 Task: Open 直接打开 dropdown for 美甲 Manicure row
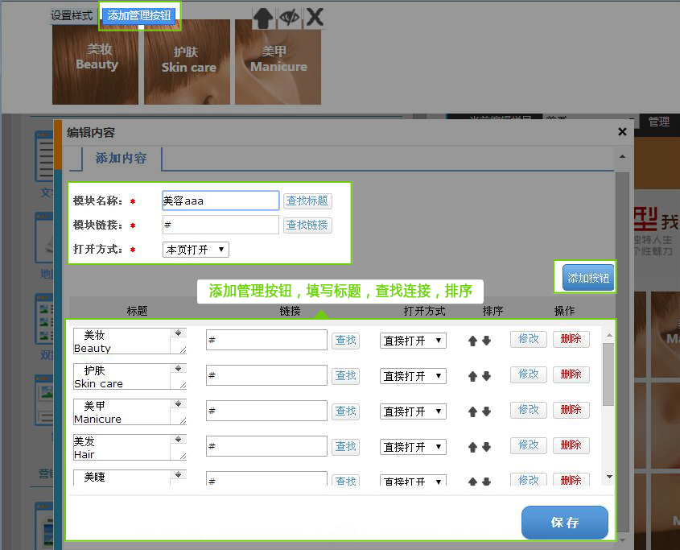click(413, 411)
